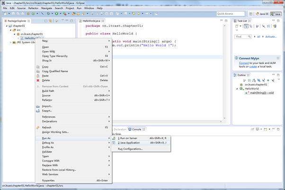Viewport: 285px width, 190px height.
Task: Choose Java Application from Run As submenu
Action: point(141,143)
